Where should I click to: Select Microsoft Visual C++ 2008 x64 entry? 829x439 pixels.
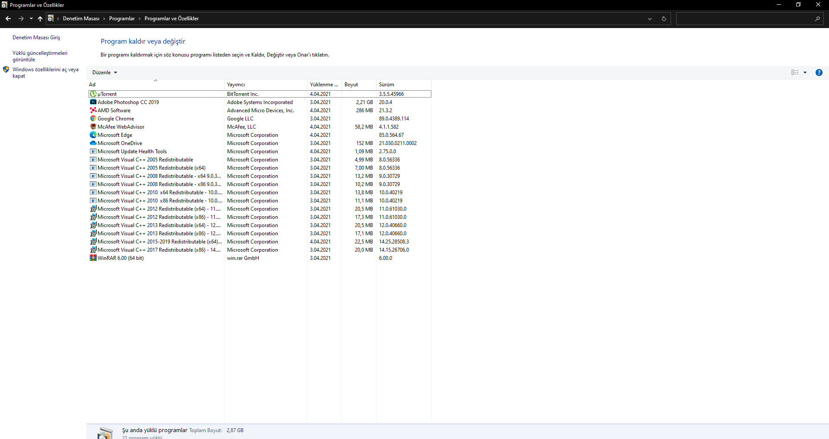click(x=260, y=176)
